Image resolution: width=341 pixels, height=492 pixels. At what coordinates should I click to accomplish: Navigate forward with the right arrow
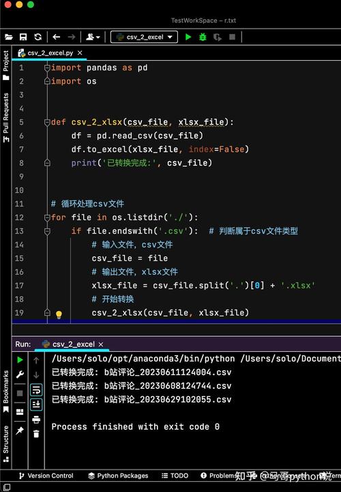tap(72, 37)
